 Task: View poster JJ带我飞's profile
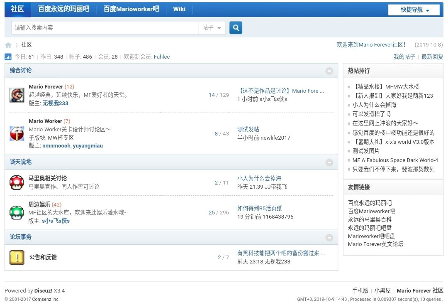click(x=276, y=187)
